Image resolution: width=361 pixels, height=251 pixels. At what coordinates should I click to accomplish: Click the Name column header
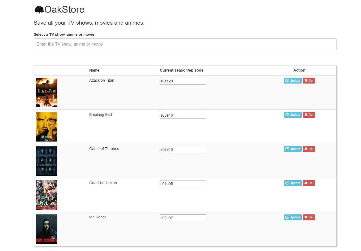(94, 70)
